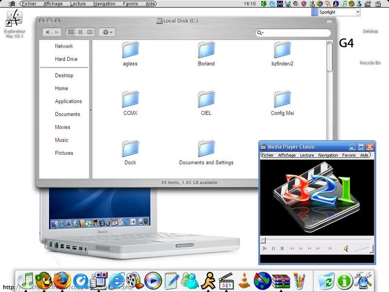Open the Fichier menu in top bar
The height and width of the screenshot is (292, 389).
tap(29, 4)
